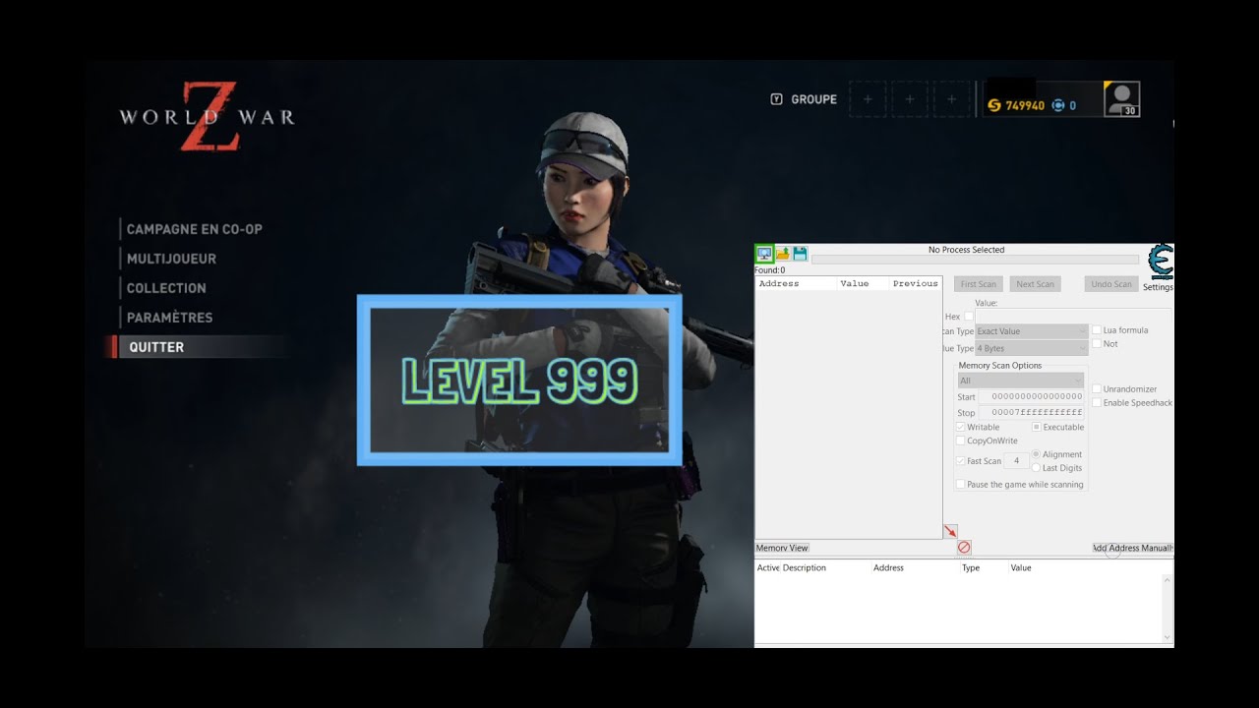This screenshot has width=1259, height=708.
Task: Open the Scan Type dropdown showing Exact Value
Action: 1032,331
